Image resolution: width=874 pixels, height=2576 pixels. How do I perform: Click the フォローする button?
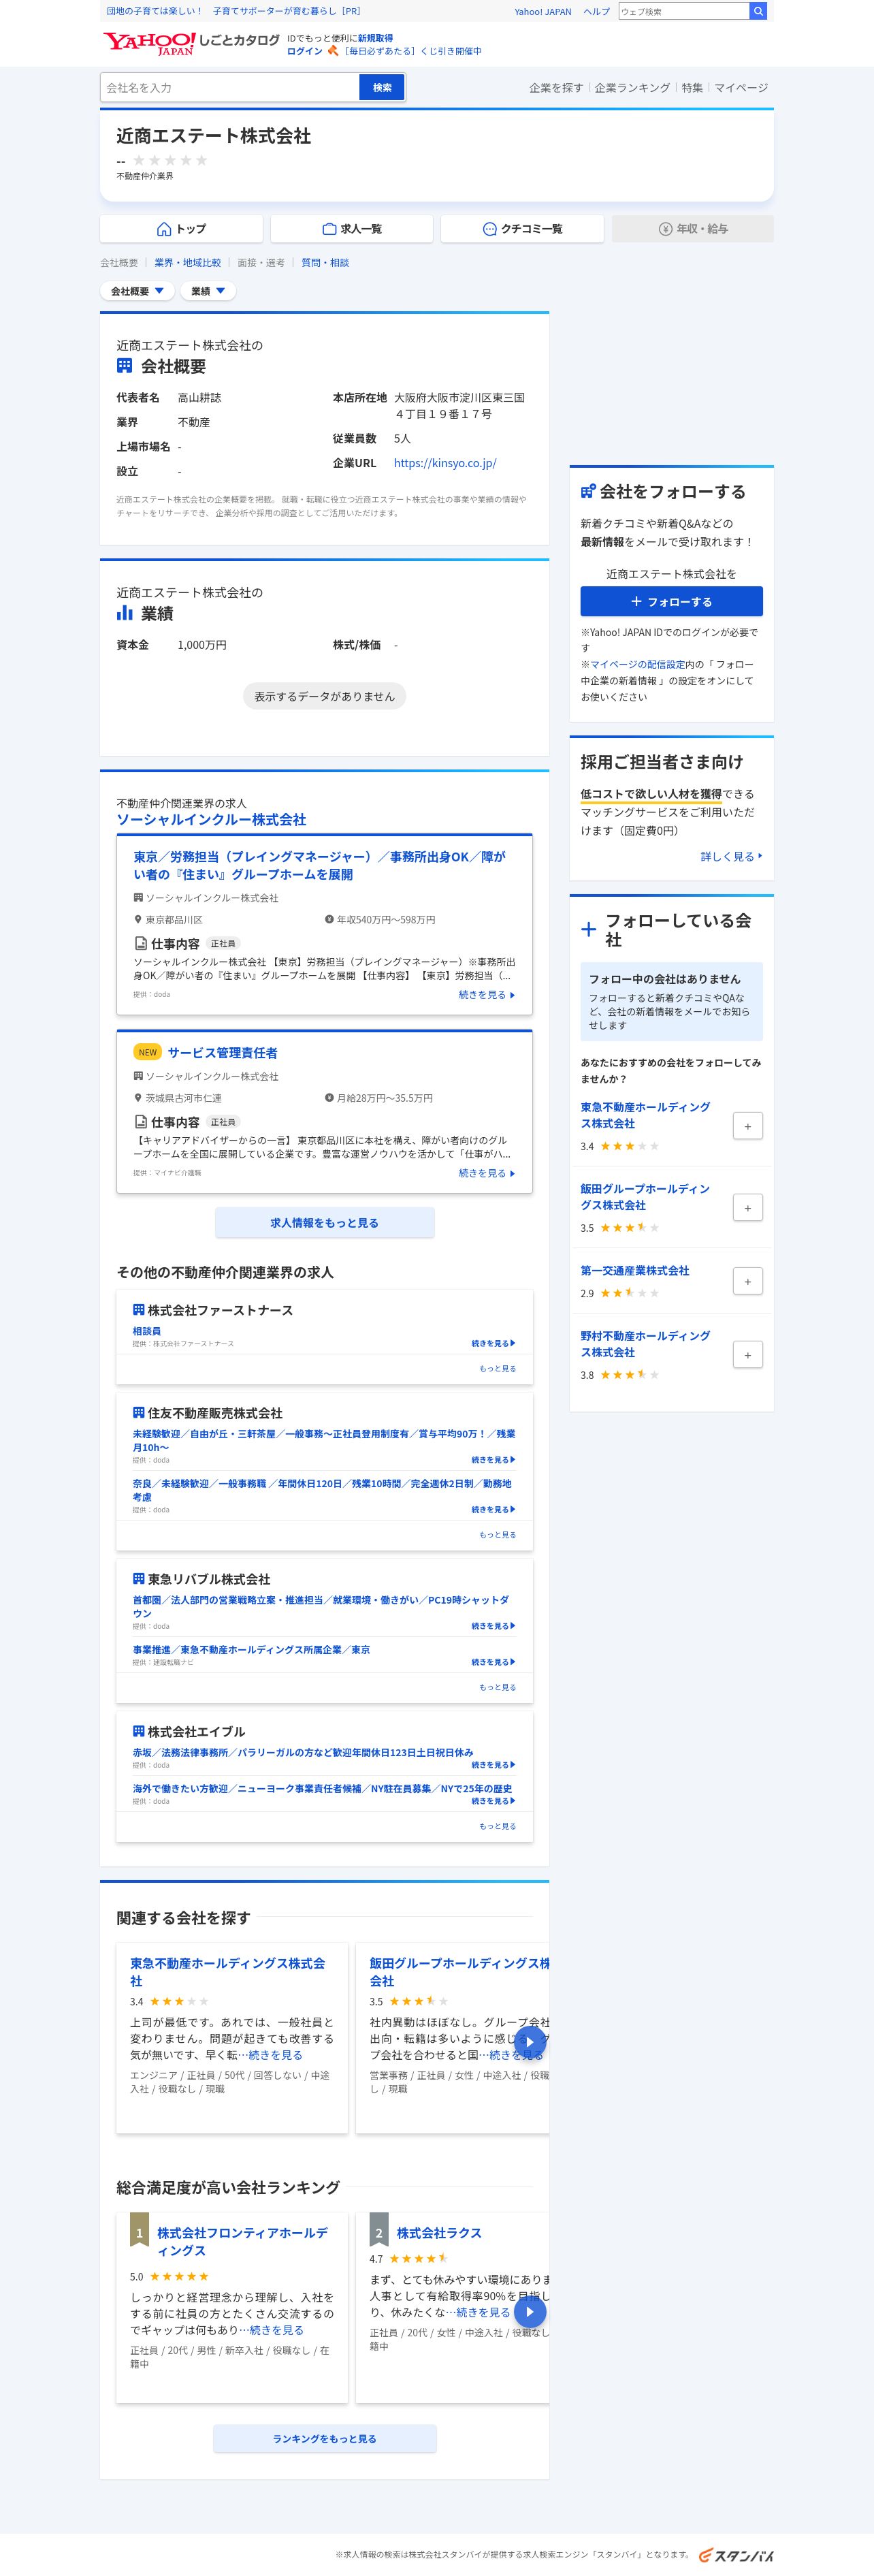coord(671,601)
